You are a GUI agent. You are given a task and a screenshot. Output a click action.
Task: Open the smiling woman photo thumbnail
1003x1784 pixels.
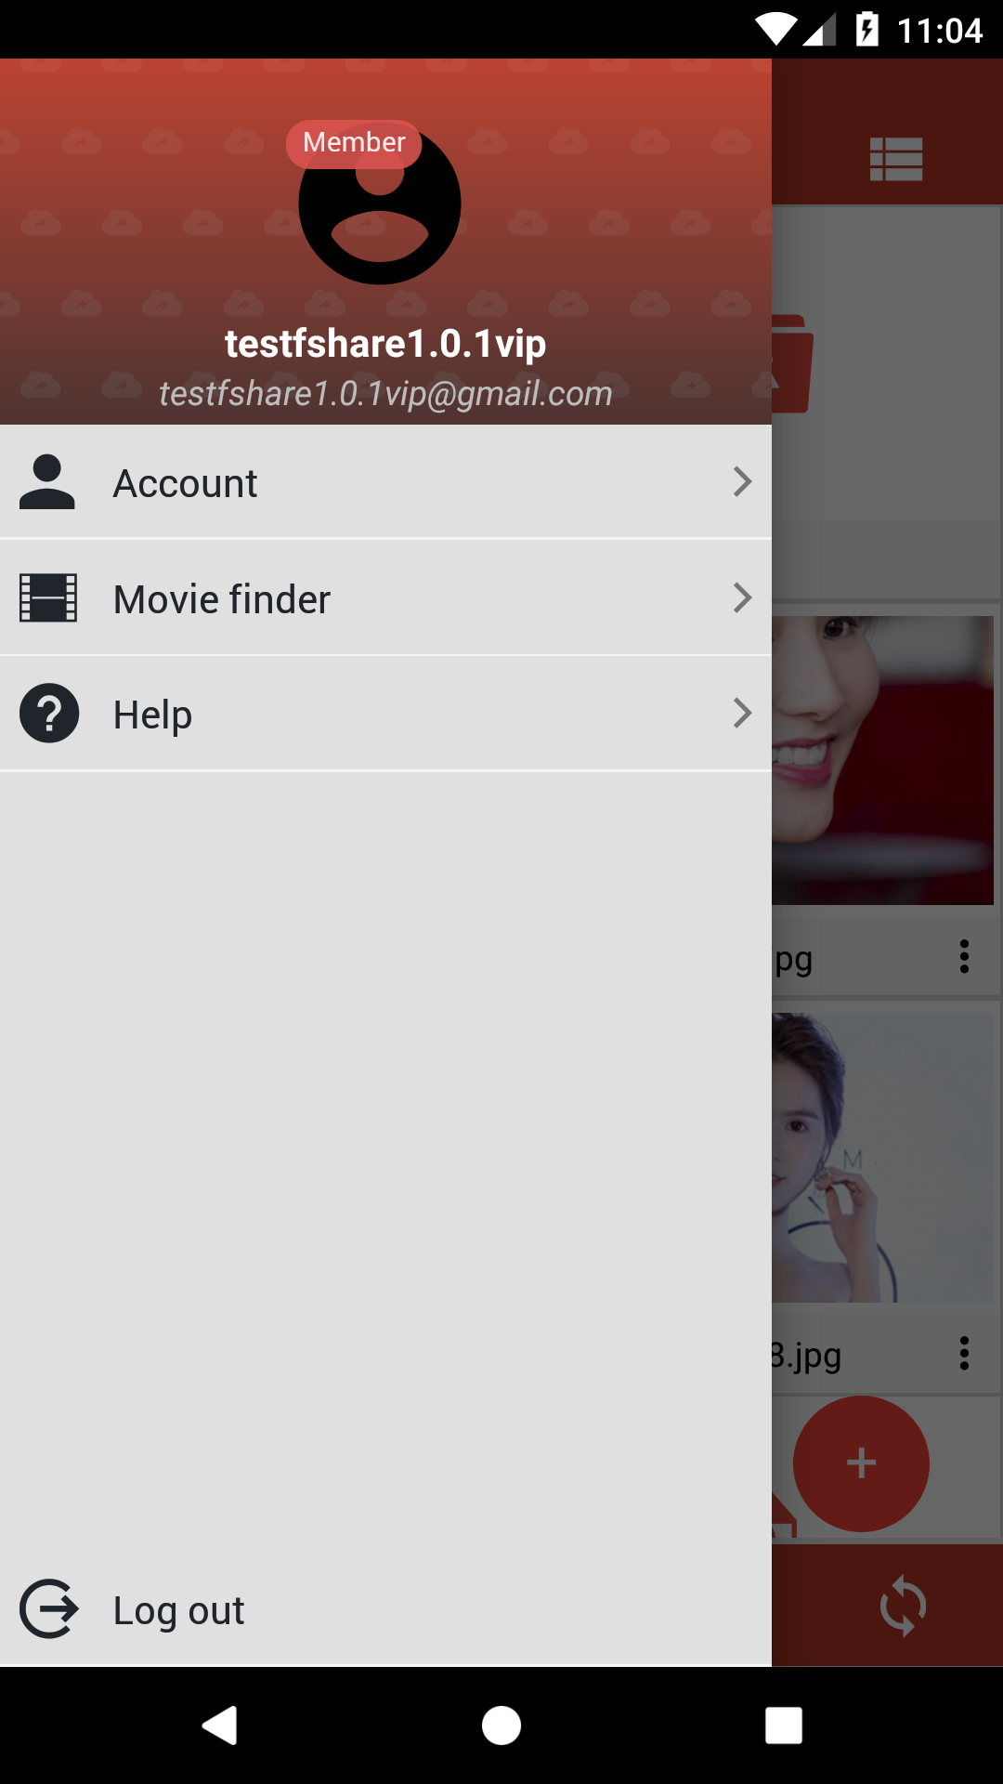[882, 760]
